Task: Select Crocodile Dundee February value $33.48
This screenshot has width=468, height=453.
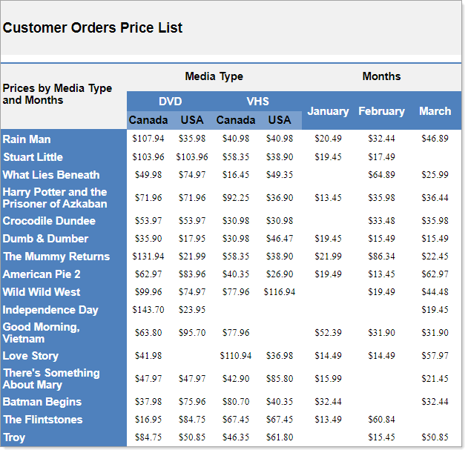Action: click(381, 221)
